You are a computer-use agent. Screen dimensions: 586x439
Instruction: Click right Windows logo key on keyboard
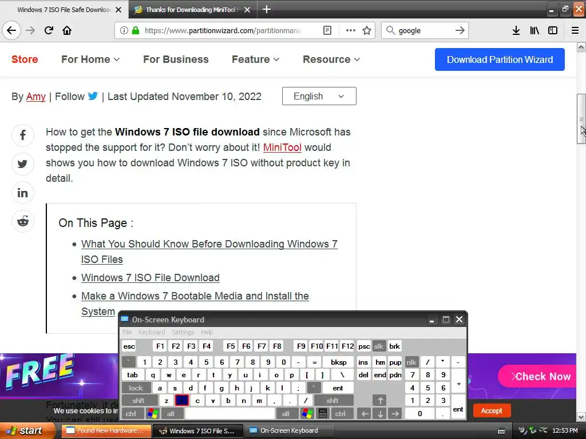(307, 413)
